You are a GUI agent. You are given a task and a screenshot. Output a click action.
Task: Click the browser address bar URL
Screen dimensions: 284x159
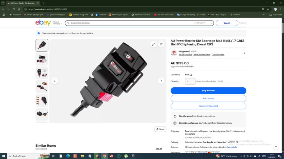click(48, 9)
